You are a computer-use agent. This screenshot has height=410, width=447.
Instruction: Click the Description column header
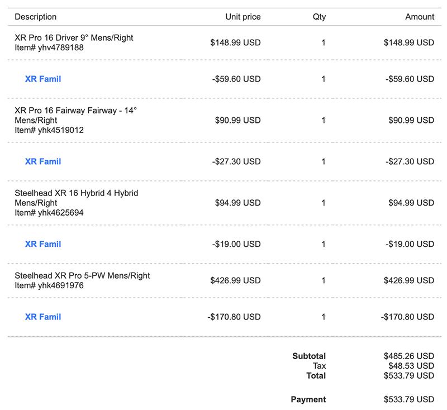[36, 17]
